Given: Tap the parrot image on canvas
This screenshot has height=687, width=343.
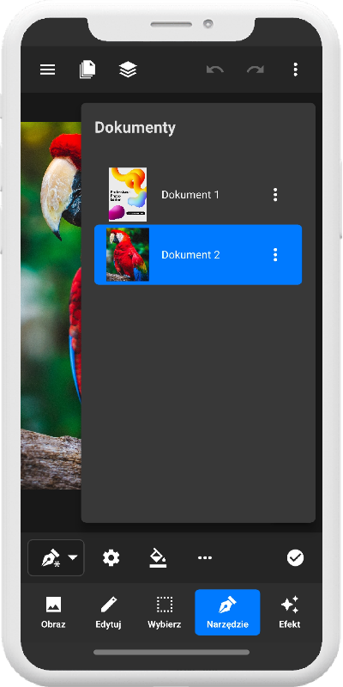Looking at the screenshot, I should (x=51, y=306).
